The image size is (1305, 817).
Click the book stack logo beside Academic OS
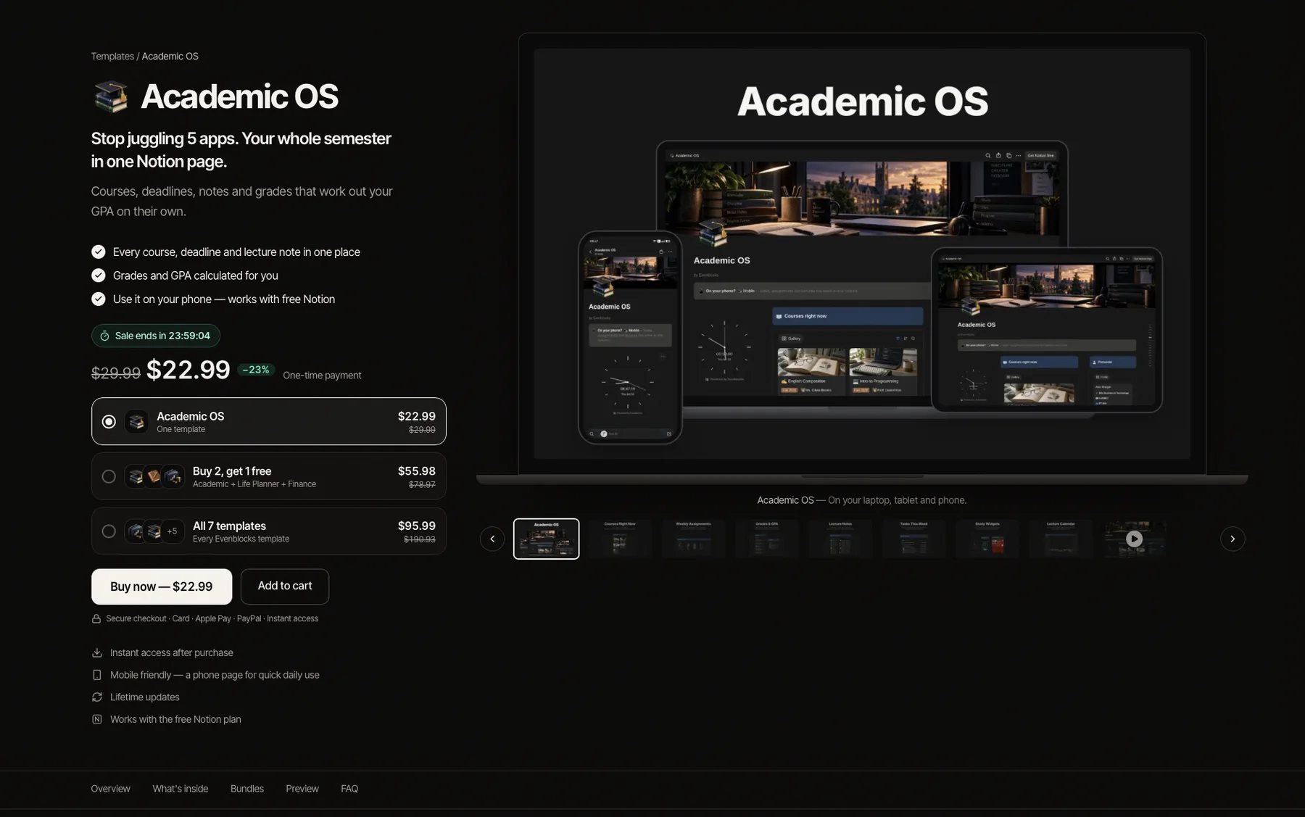coord(111,96)
